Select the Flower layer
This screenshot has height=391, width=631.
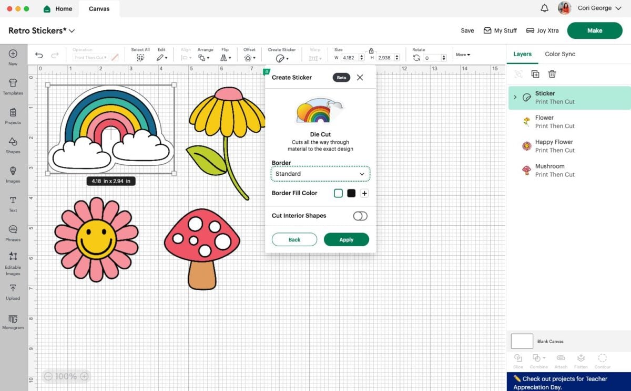(x=569, y=122)
